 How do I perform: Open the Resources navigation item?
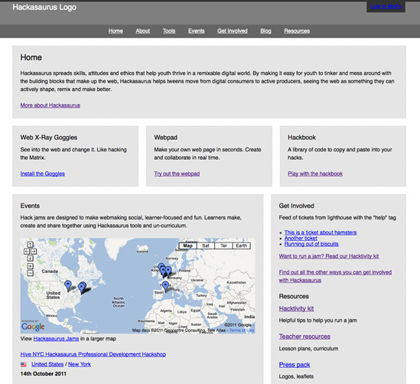pyautogui.click(x=297, y=31)
